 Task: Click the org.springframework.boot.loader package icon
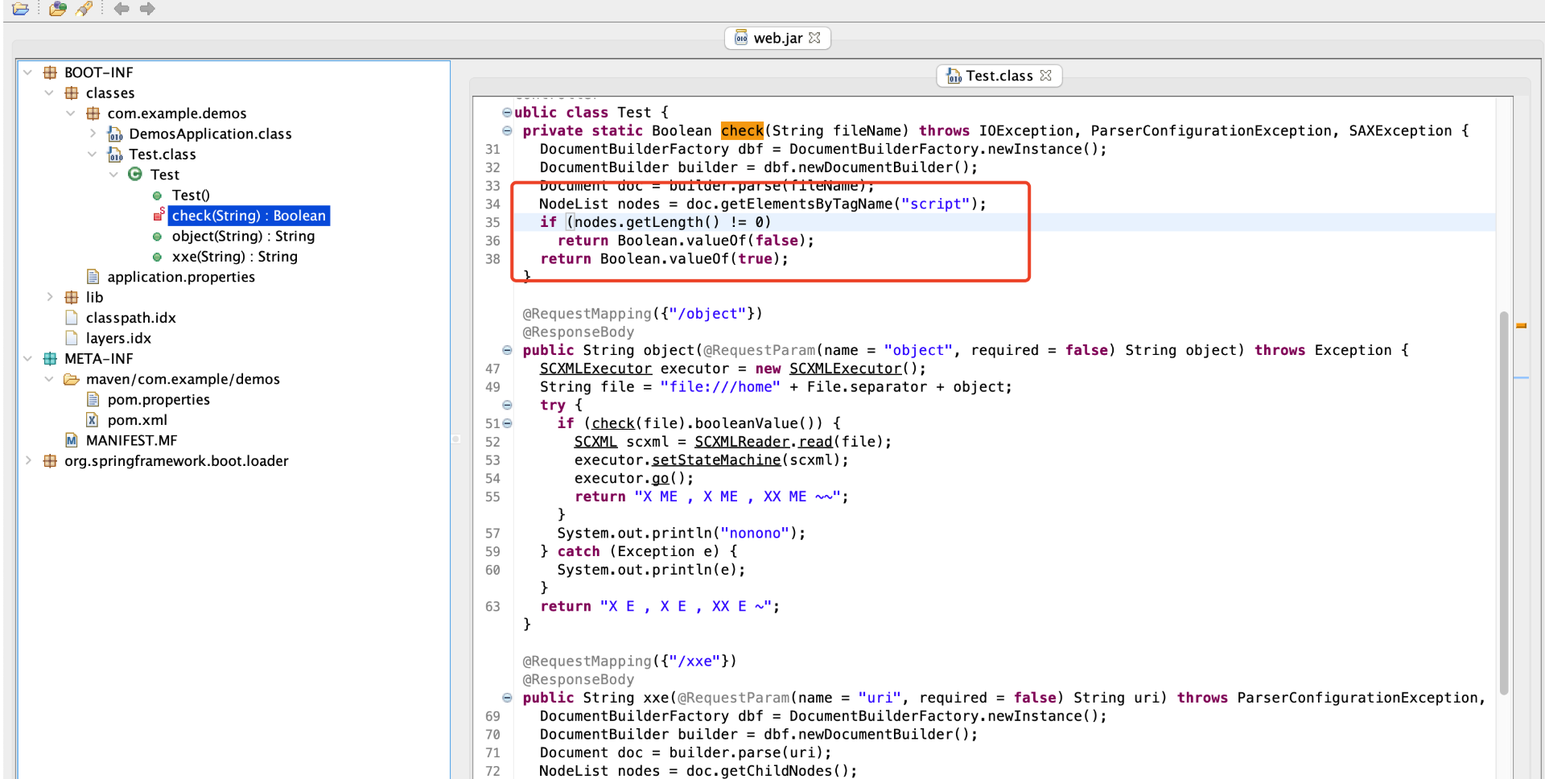tap(50, 460)
